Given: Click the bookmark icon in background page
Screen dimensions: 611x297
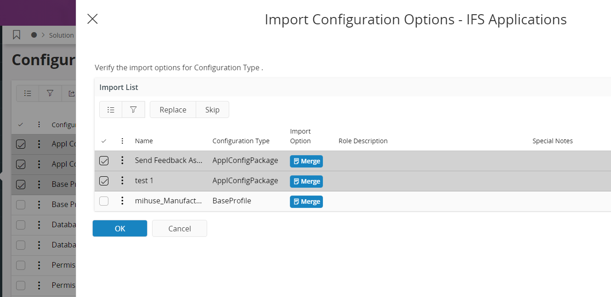Looking at the screenshot, I should (x=17, y=35).
